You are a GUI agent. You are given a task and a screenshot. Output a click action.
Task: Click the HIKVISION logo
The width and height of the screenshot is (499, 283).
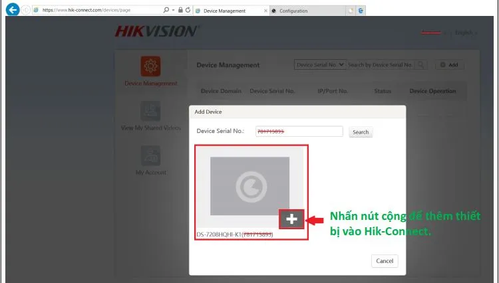point(156,32)
